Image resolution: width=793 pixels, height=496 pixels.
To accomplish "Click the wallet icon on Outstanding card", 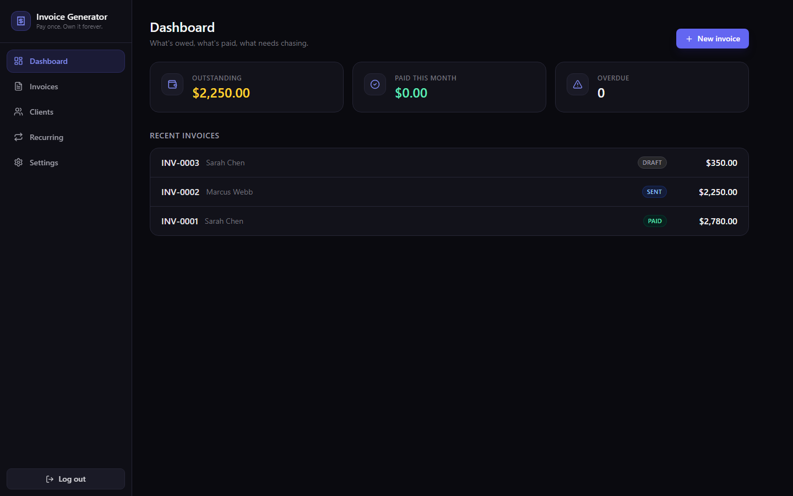I will click(172, 84).
